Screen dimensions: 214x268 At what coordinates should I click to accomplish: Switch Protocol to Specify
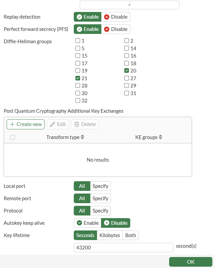[x=100, y=210]
